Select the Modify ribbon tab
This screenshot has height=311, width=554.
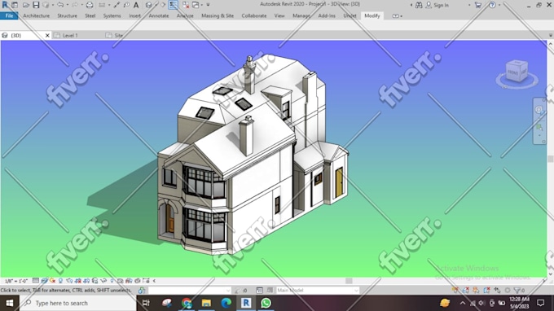[x=372, y=16]
